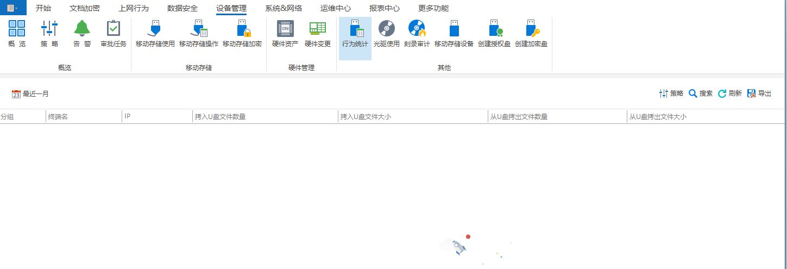787x269 pixels.
Task: Switch to the 上网行为 tab
Action: click(x=134, y=8)
